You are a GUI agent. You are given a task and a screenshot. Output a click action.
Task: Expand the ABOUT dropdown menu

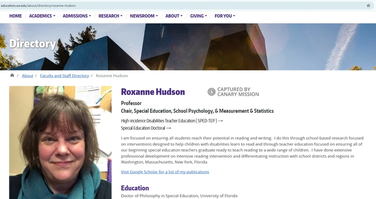click(174, 16)
